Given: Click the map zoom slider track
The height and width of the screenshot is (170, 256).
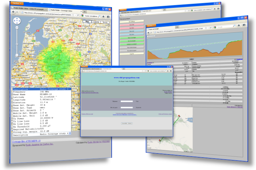Looking at the screenshot, I should pos(17,41).
